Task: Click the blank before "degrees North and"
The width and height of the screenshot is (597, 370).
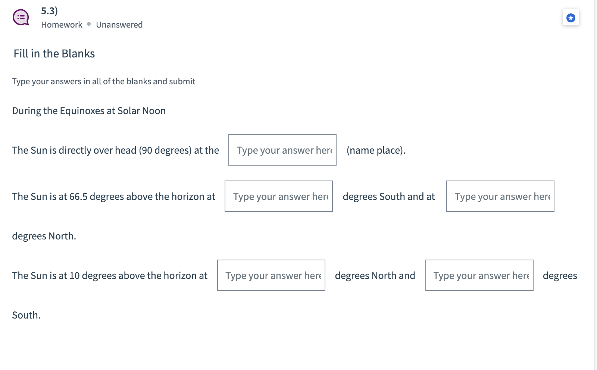Action: click(271, 275)
